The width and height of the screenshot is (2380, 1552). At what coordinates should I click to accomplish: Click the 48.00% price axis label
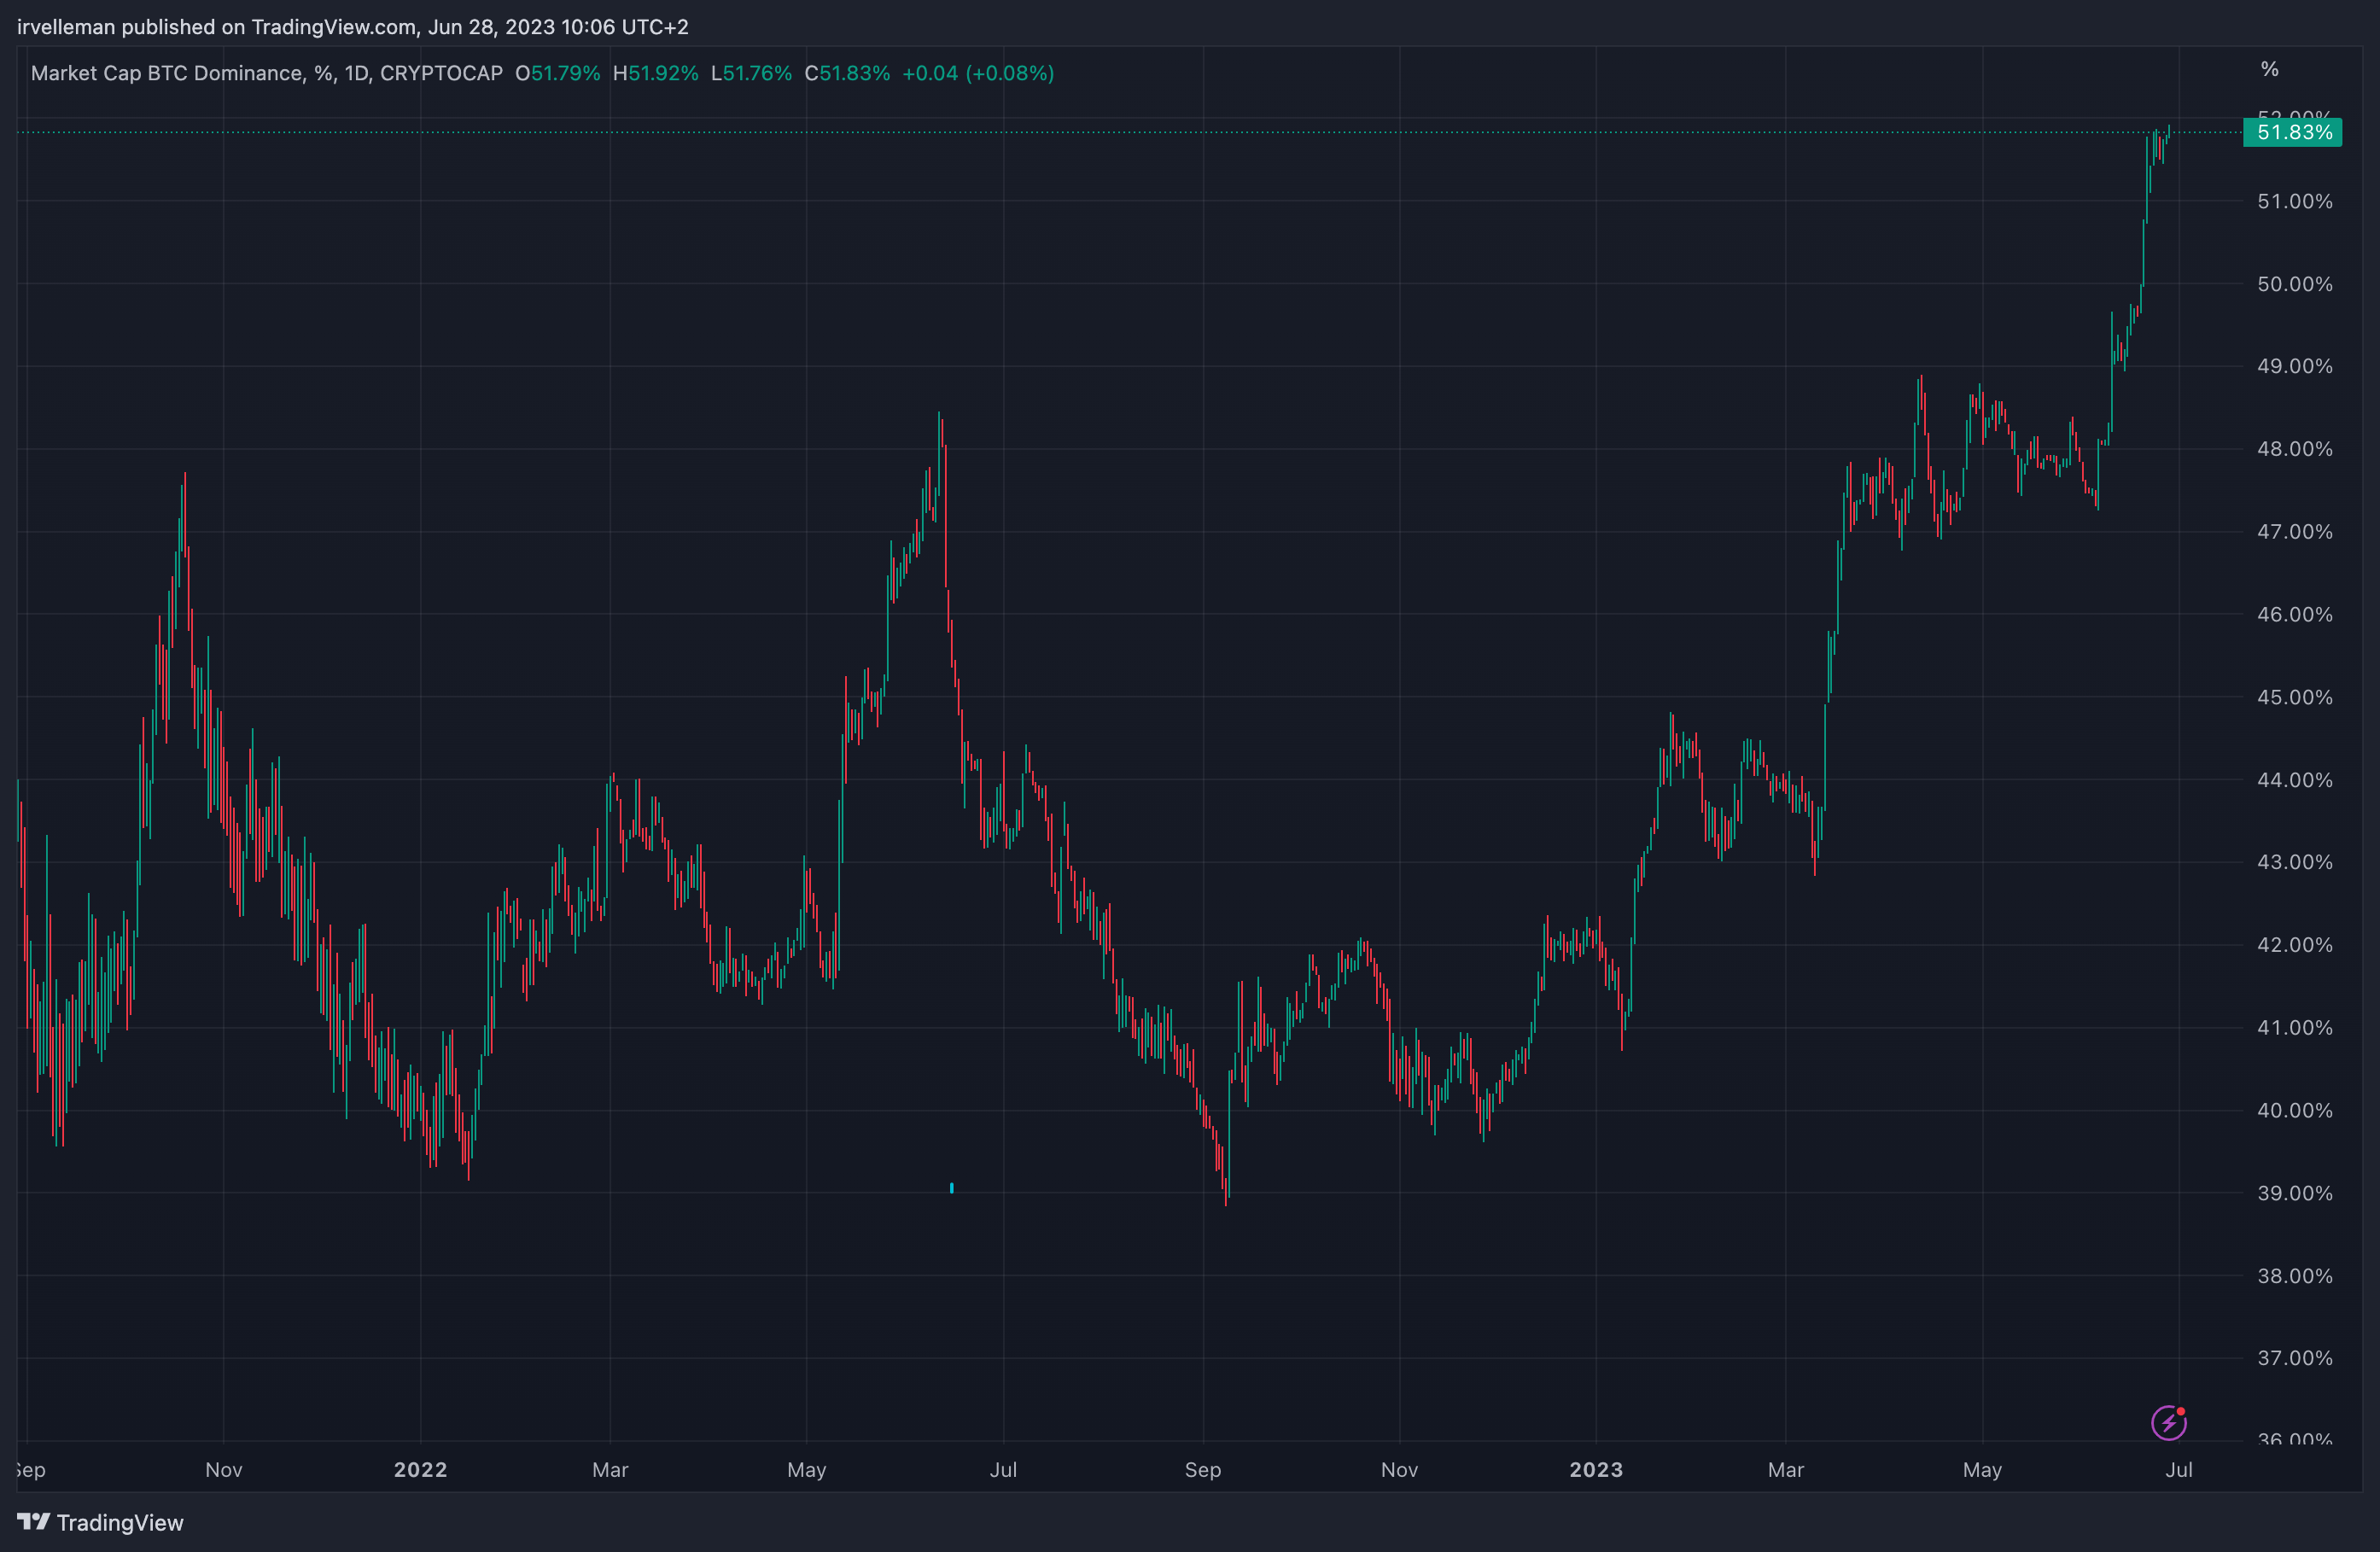point(2294,449)
